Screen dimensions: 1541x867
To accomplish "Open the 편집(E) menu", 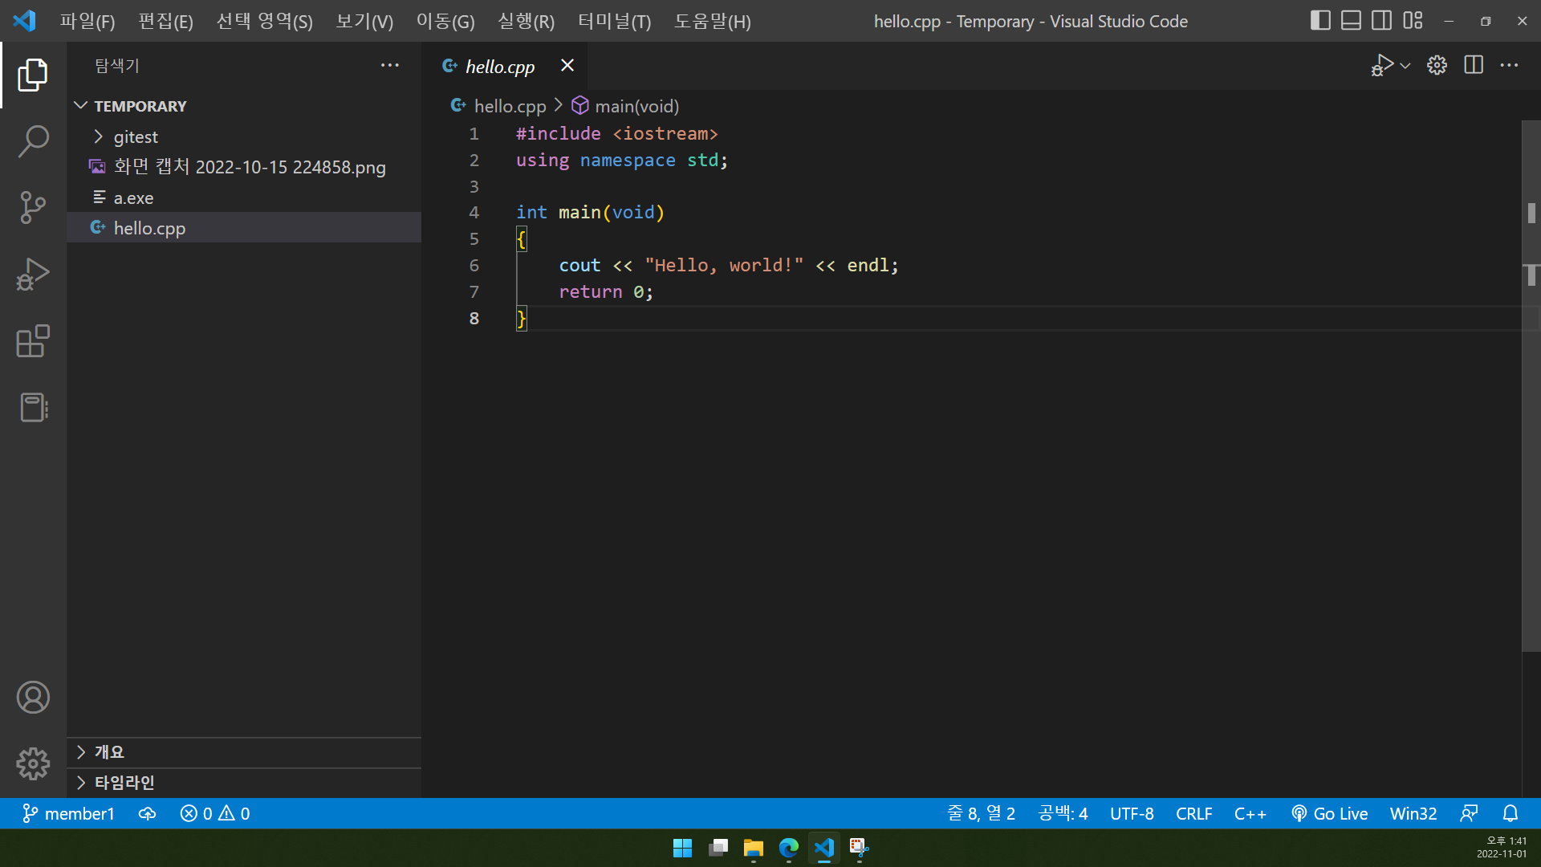I will [x=165, y=21].
